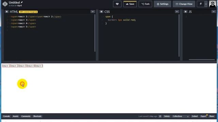
Task: Open JS editor settings gear
Action: (x=185, y=12)
